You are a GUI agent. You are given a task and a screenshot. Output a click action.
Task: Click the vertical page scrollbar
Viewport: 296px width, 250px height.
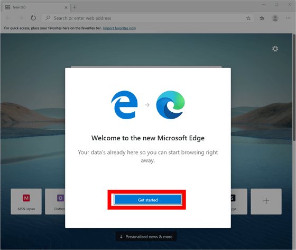coord(294,87)
